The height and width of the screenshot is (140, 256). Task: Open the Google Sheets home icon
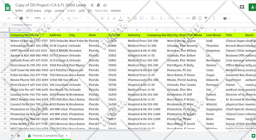click(8, 8)
